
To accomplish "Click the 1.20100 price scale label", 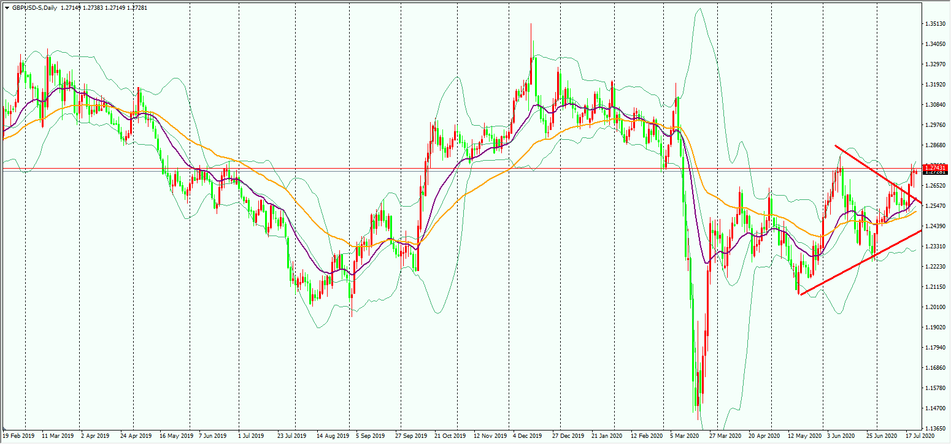I will pos(934,307).
